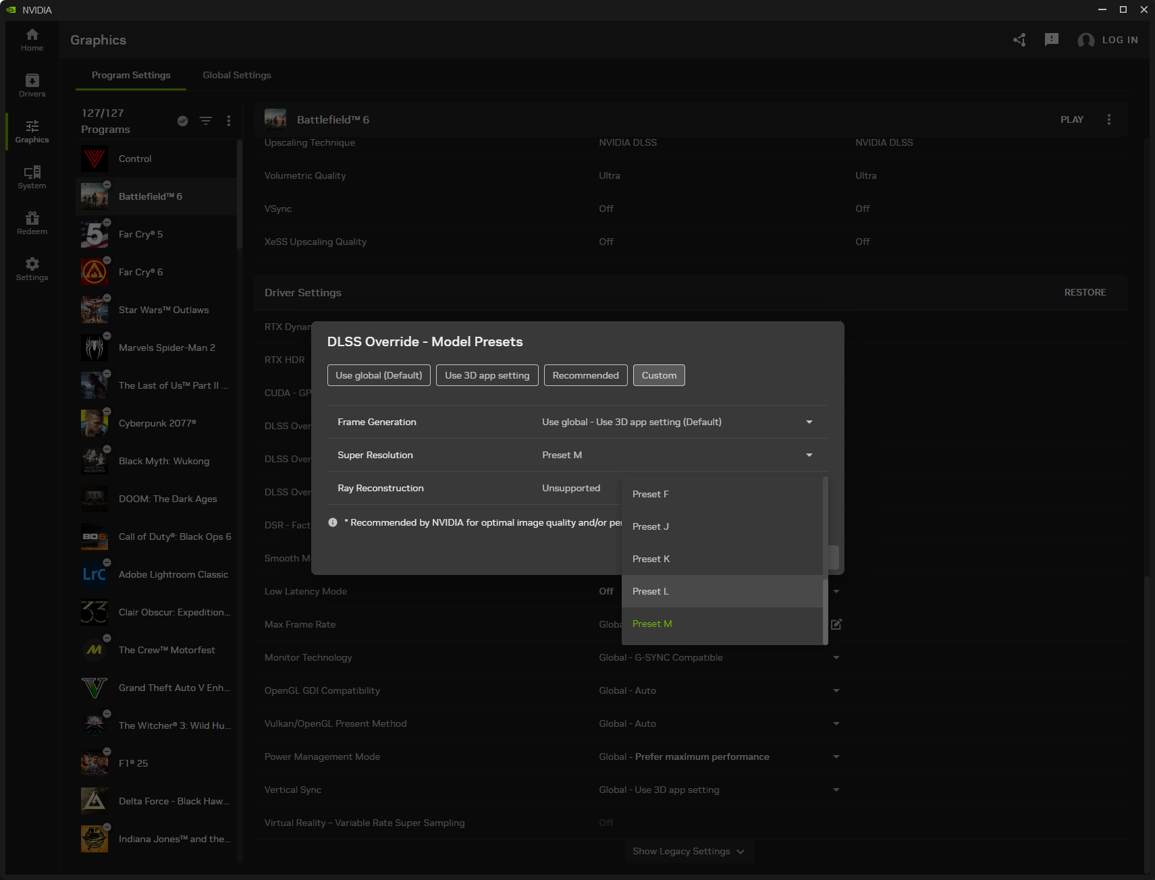The width and height of the screenshot is (1155, 880).
Task: Open the feedback notification icon
Action: (x=1051, y=40)
